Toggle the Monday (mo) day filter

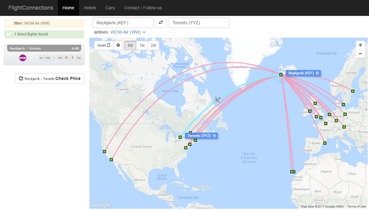(48, 58)
